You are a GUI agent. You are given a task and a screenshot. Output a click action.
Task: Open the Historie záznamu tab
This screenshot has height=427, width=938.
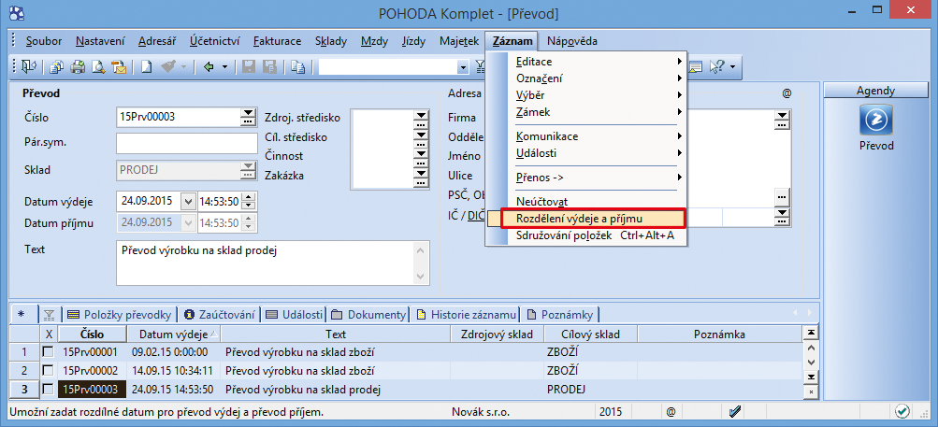coord(466,315)
